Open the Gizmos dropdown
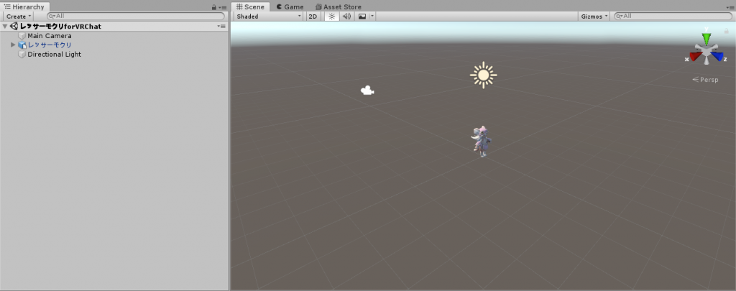Image resolution: width=736 pixels, height=291 pixels. click(594, 16)
